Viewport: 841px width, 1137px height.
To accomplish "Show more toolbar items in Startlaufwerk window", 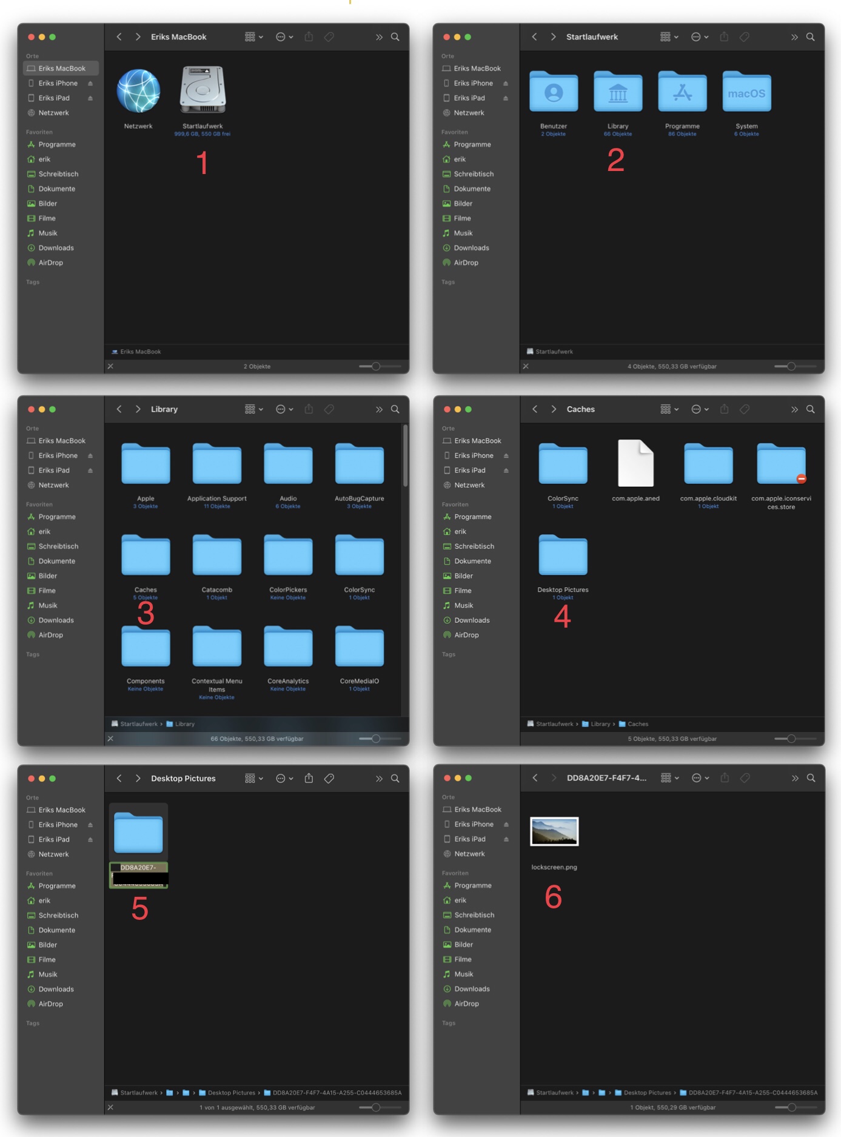I will pyautogui.click(x=794, y=37).
